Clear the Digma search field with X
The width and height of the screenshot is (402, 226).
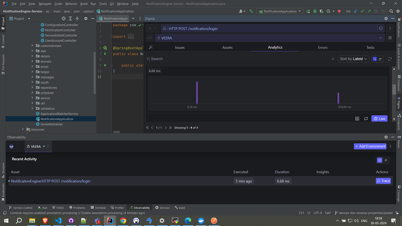(333, 59)
